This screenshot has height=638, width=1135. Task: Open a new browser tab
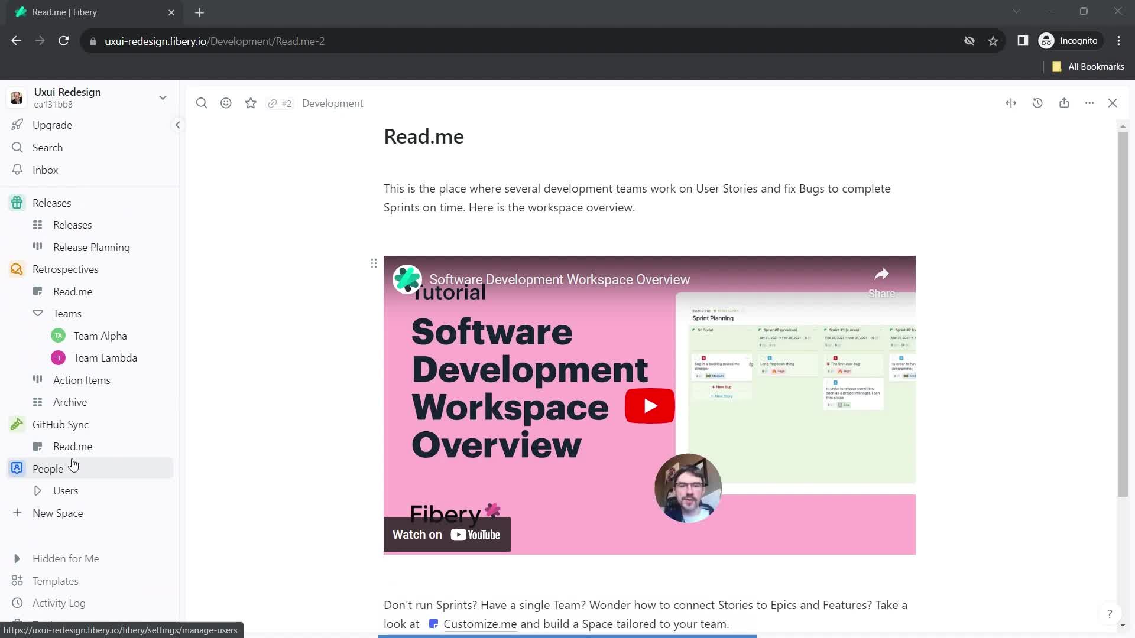[x=199, y=12]
